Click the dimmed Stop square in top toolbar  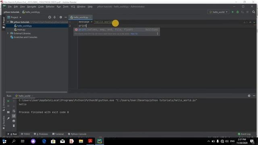pyautogui.click(x=247, y=12)
